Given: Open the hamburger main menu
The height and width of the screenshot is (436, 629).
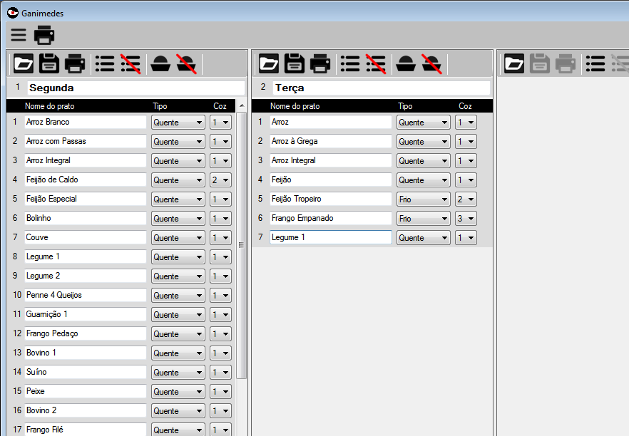Looking at the screenshot, I should point(18,35).
